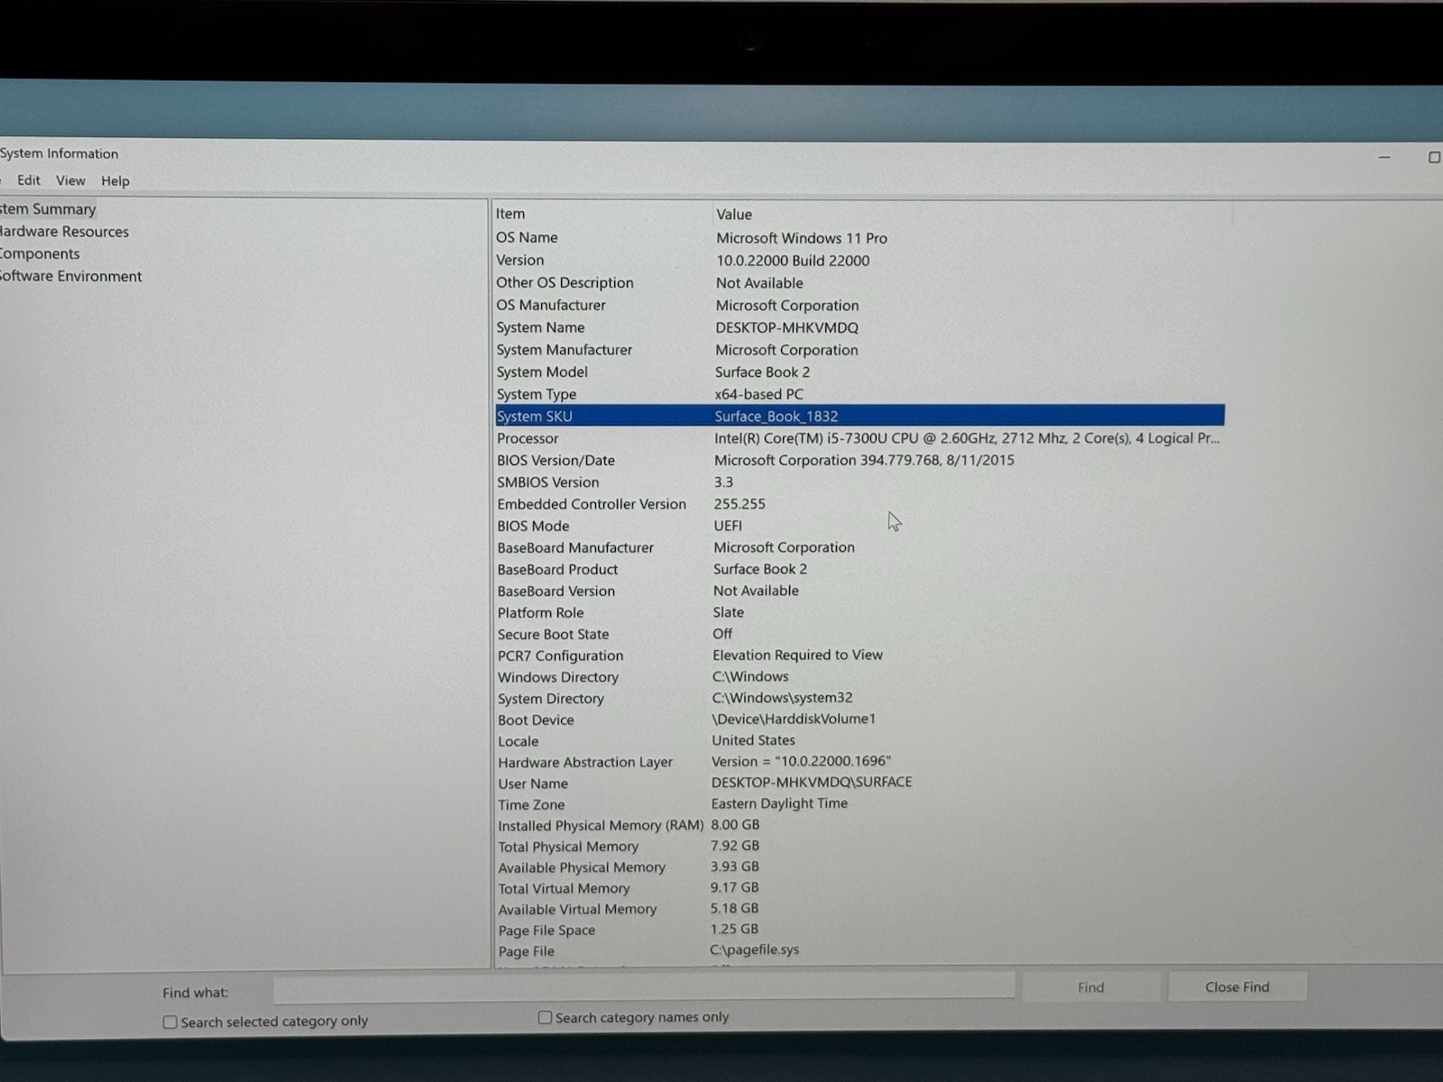Enable Search selected category only checkbox

pyautogui.click(x=170, y=1022)
